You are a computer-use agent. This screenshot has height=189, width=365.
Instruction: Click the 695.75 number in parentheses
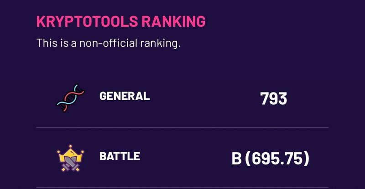click(x=277, y=158)
